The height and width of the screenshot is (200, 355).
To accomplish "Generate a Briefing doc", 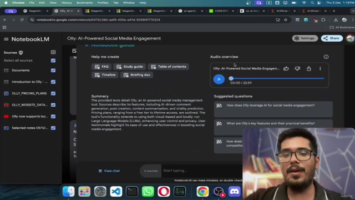I will click(x=137, y=75).
